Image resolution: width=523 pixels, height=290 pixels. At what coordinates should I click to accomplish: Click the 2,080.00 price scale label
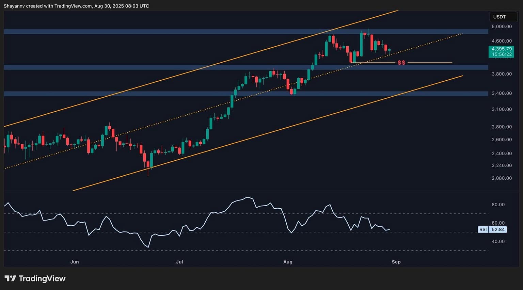[x=501, y=178]
